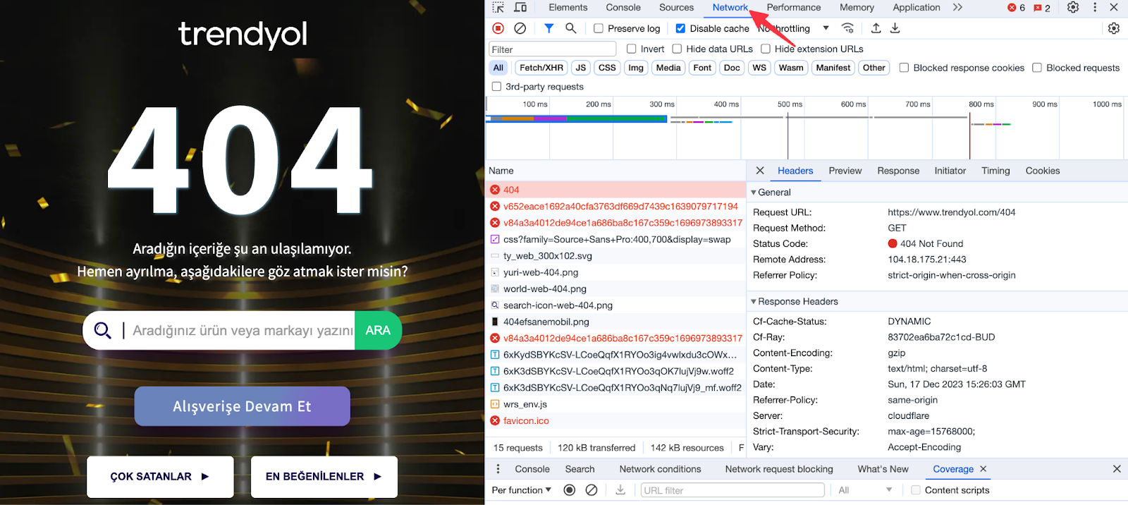Export HAR file download icon
Screen dimensions: 1128x505
(x=895, y=28)
